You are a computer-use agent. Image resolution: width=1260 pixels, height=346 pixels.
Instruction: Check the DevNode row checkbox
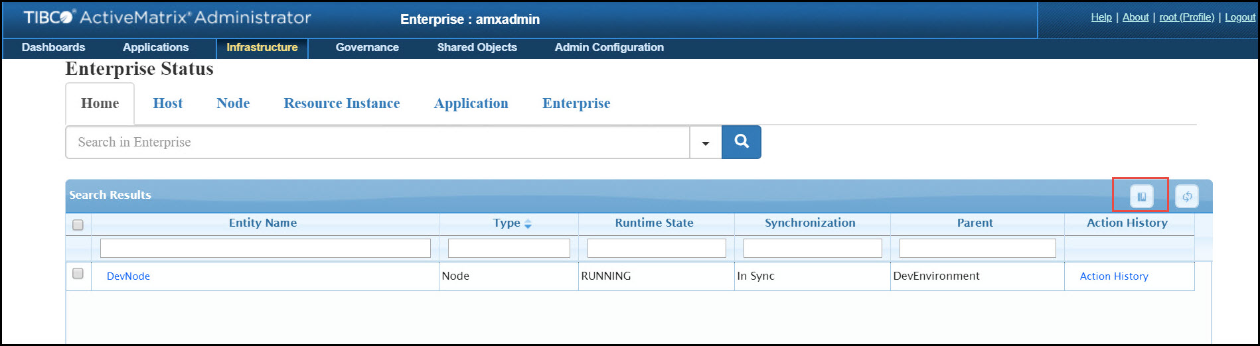[x=78, y=273]
